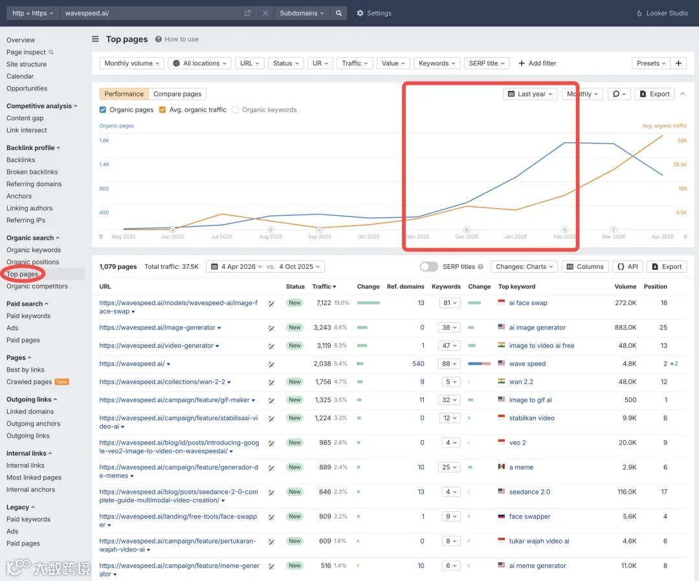Sort table by the Traffic column header
This screenshot has height=581, width=699.
click(324, 287)
